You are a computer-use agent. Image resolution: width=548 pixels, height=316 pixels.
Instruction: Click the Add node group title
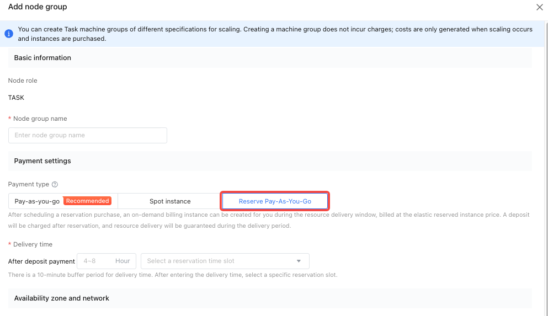pyautogui.click(x=38, y=7)
